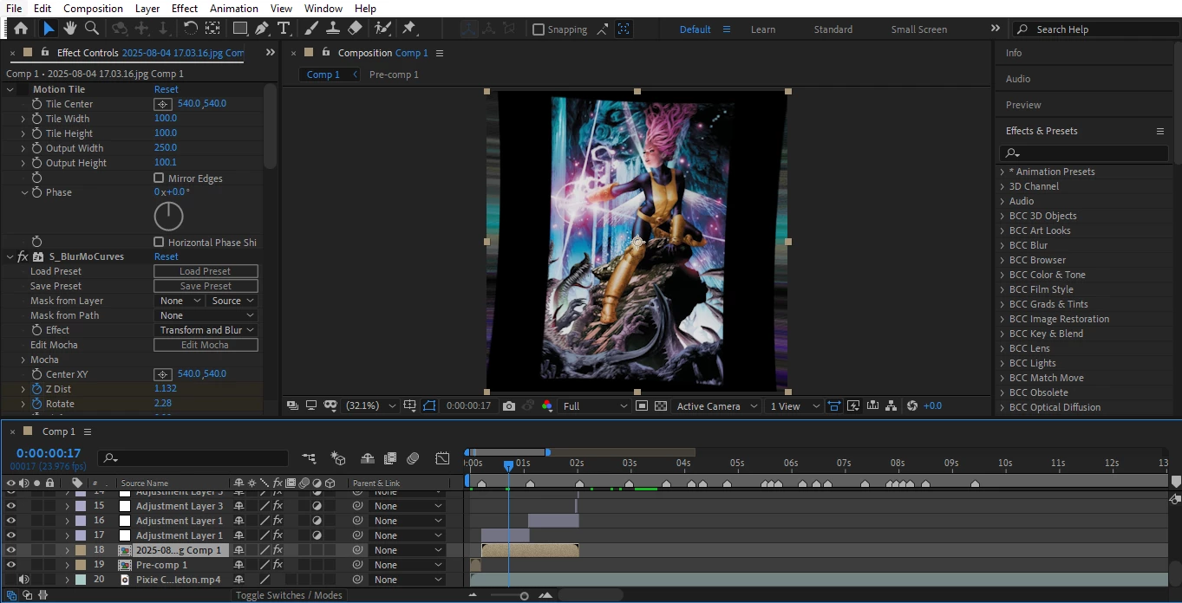Viewport: 1182px width, 603px height.
Task: Open resolution dropdown set to Full
Action: pos(595,405)
